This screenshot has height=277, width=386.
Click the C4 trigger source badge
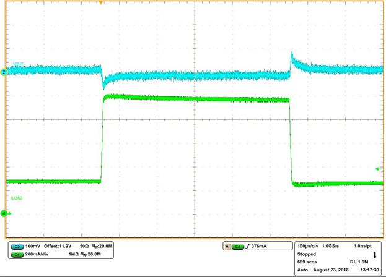pyautogui.click(x=237, y=246)
